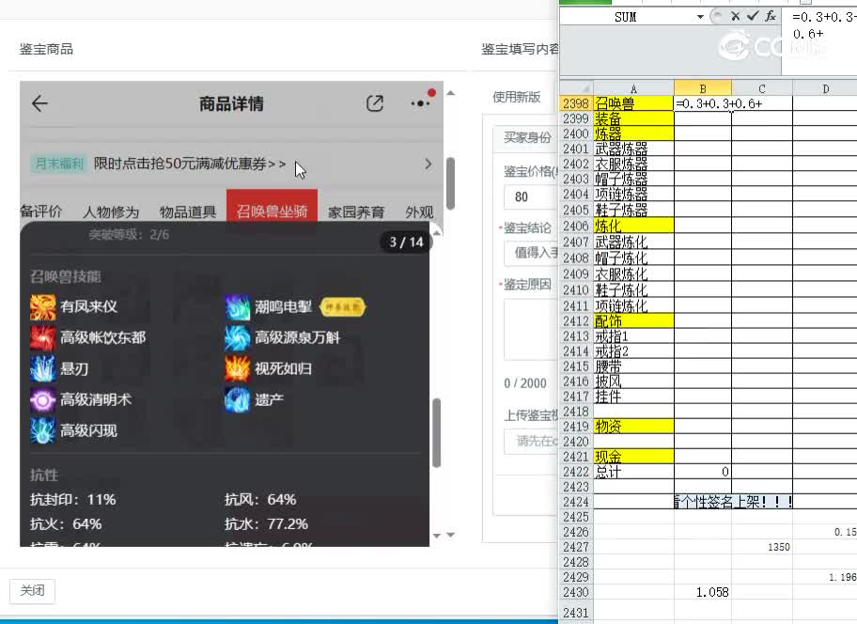Open the 家园养育 tab
The height and width of the screenshot is (624, 857).
tap(356, 211)
